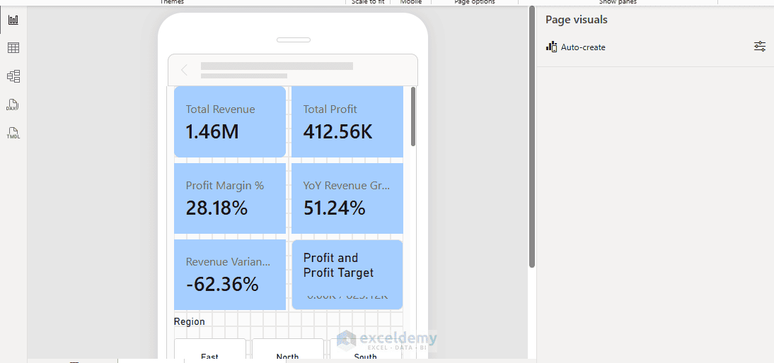Open DAX query view icon
The height and width of the screenshot is (363, 774).
(13, 105)
